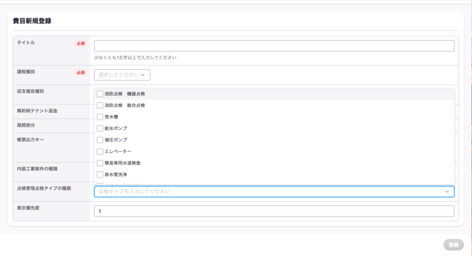Click the 費目新規登録 heading
Screen dimensions: 472x256
pyautogui.click(x=32, y=20)
